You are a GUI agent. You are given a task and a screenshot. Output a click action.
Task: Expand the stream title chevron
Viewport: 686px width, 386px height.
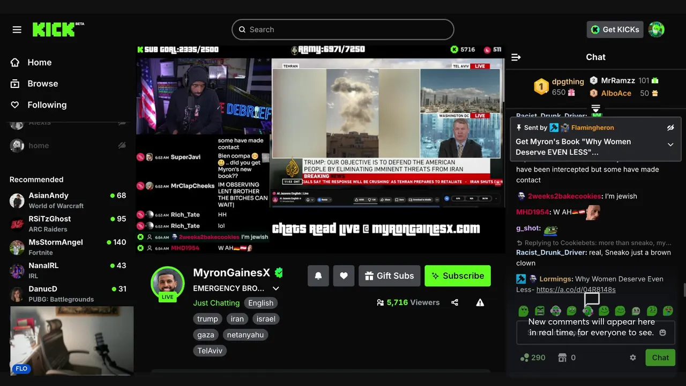[x=276, y=288]
